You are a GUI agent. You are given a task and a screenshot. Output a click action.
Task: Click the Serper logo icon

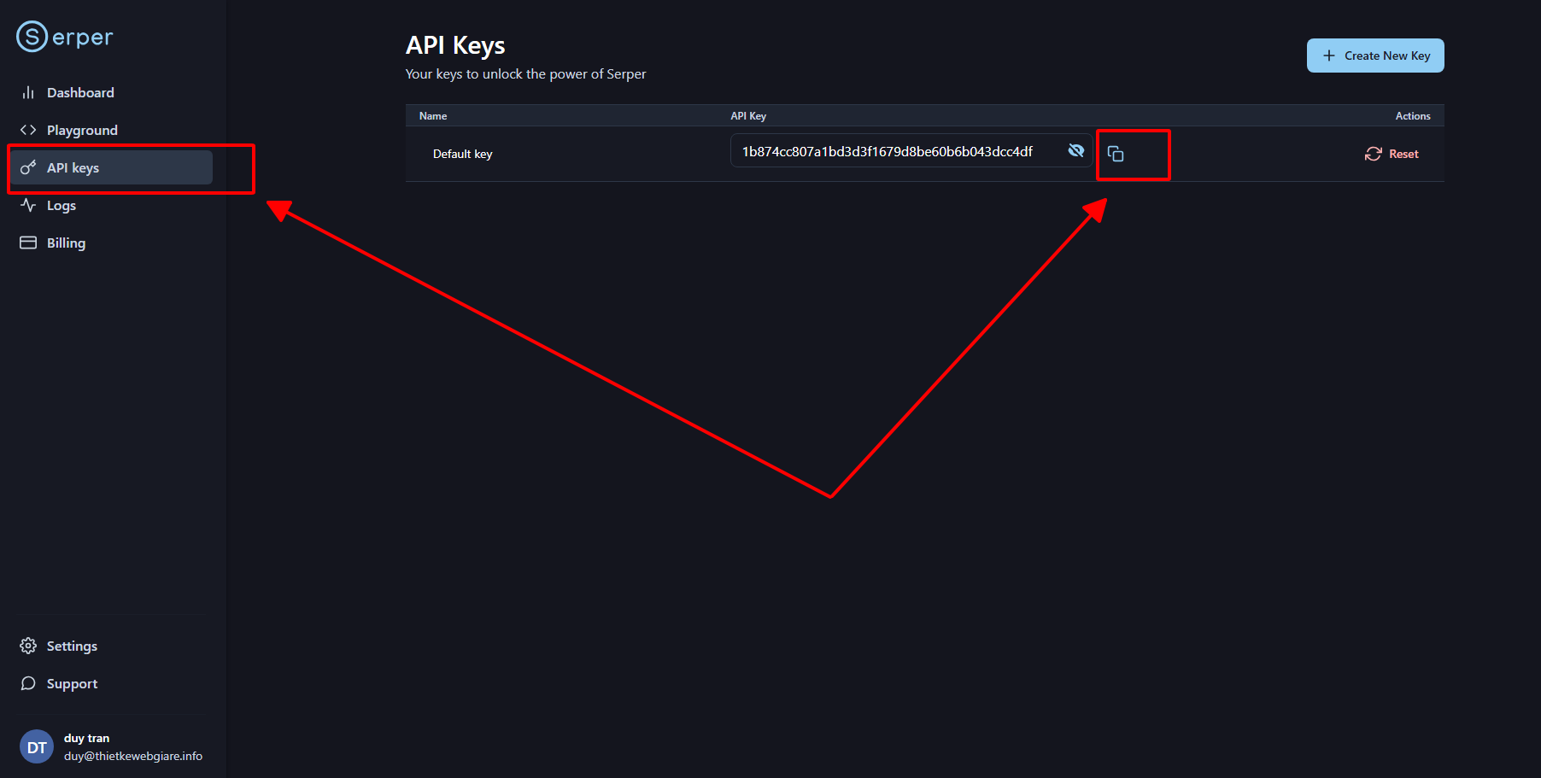tap(32, 37)
